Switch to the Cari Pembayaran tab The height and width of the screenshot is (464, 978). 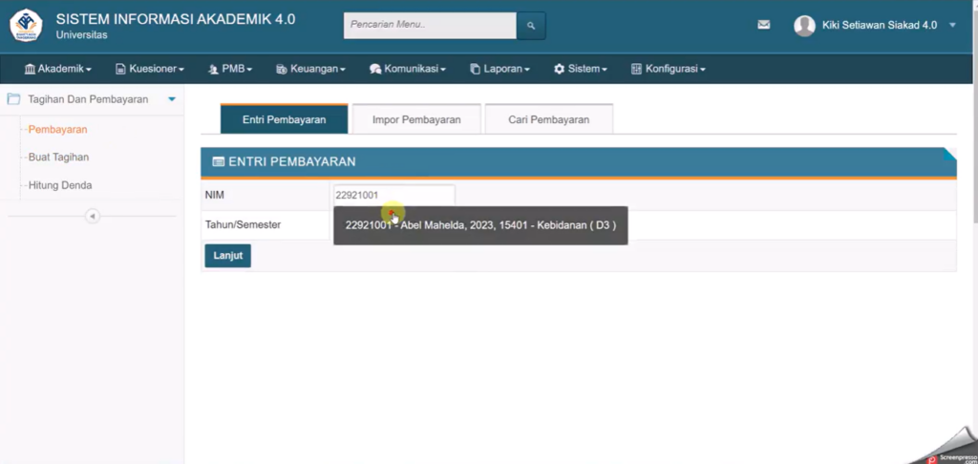point(548,119)
